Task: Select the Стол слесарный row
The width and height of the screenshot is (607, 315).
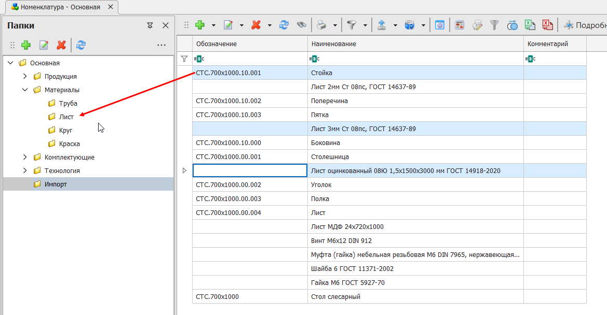Action: coord(335,297)
